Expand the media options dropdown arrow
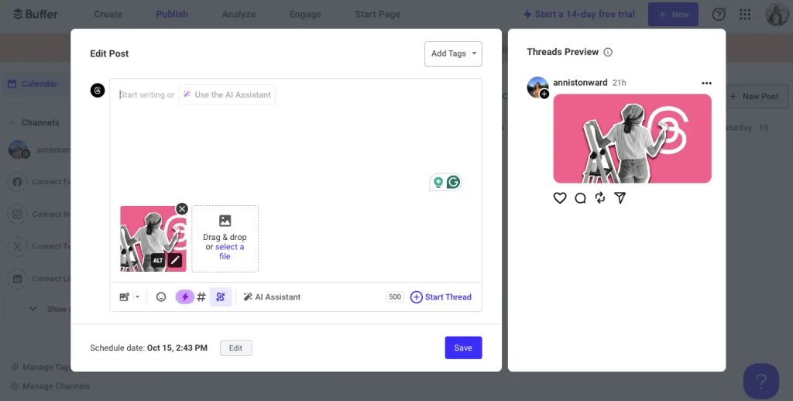 [x=137, y=296]
